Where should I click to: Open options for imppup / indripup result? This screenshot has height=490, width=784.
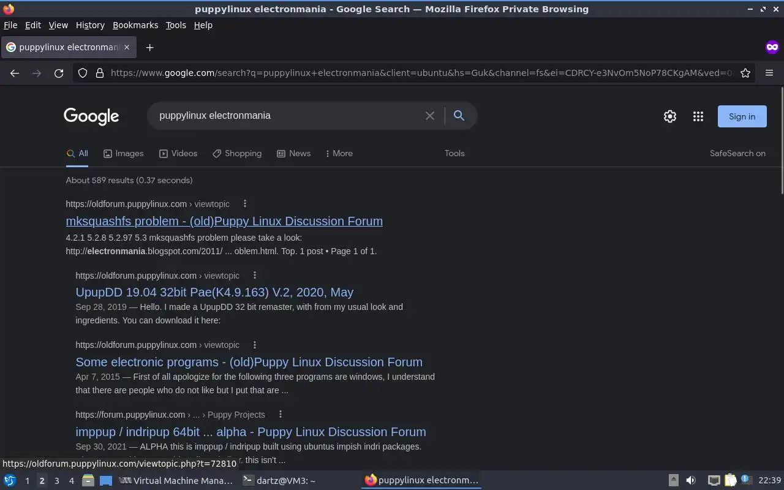point(281,415)
